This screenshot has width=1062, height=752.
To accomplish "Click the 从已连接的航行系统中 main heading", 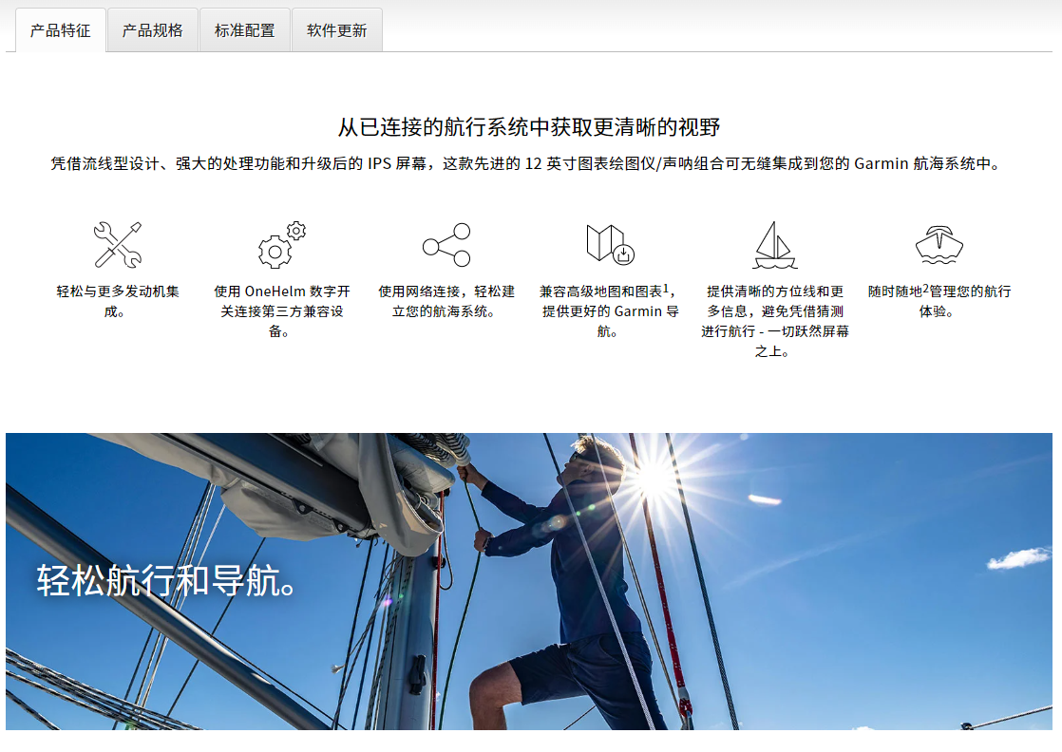I will (529, 126).
